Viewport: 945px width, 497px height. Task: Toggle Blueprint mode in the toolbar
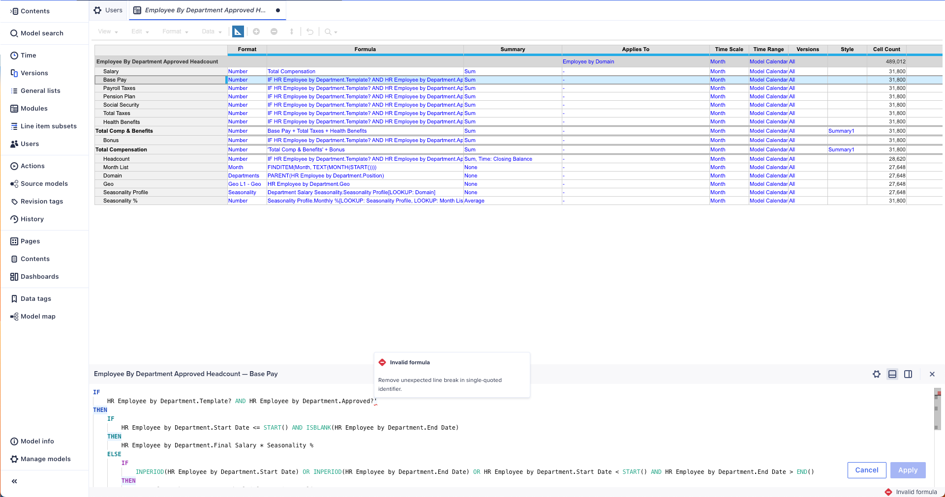(x=238, y=31)
